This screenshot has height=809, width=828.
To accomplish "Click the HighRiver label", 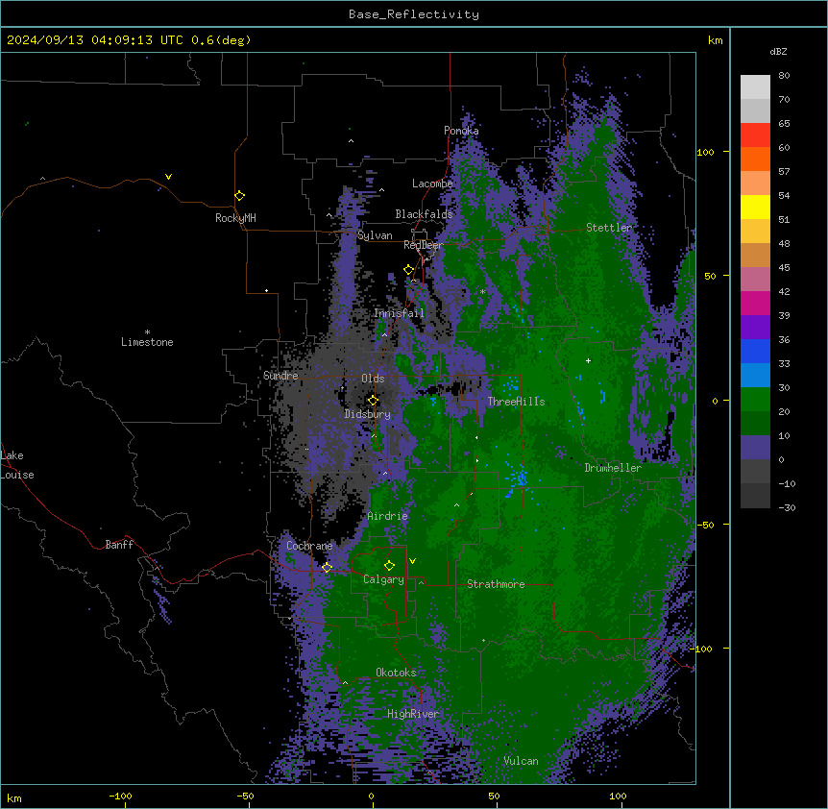I will click(413, 714).
